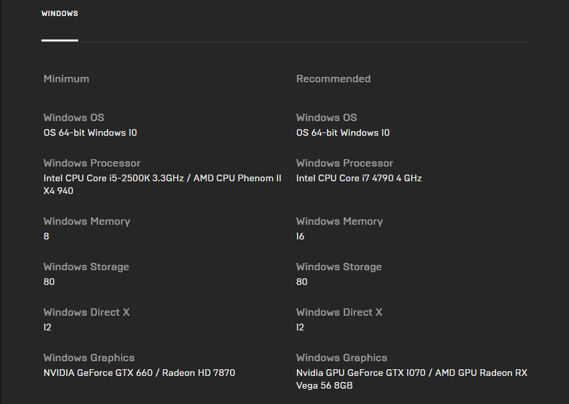
Task: Click Nvidia GPU GeForce GTX 1070 text
Action: pos(411,379)
